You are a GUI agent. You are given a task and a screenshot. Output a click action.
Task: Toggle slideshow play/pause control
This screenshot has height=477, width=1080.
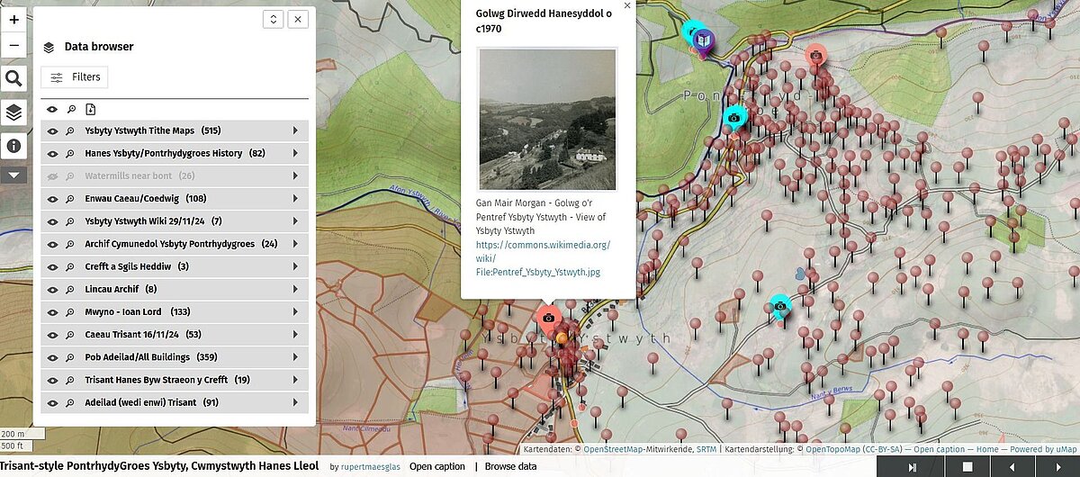tap(912, 466)
